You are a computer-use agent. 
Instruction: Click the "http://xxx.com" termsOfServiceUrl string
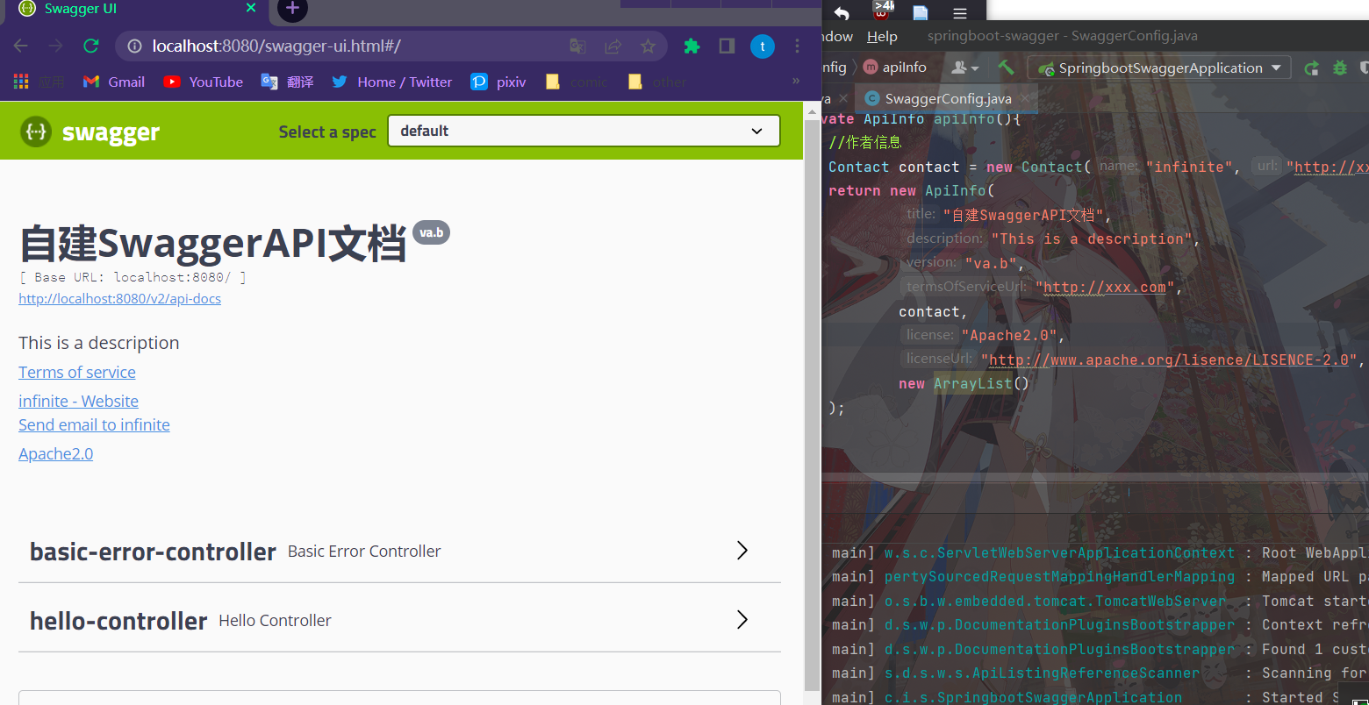click(1105, 287)
